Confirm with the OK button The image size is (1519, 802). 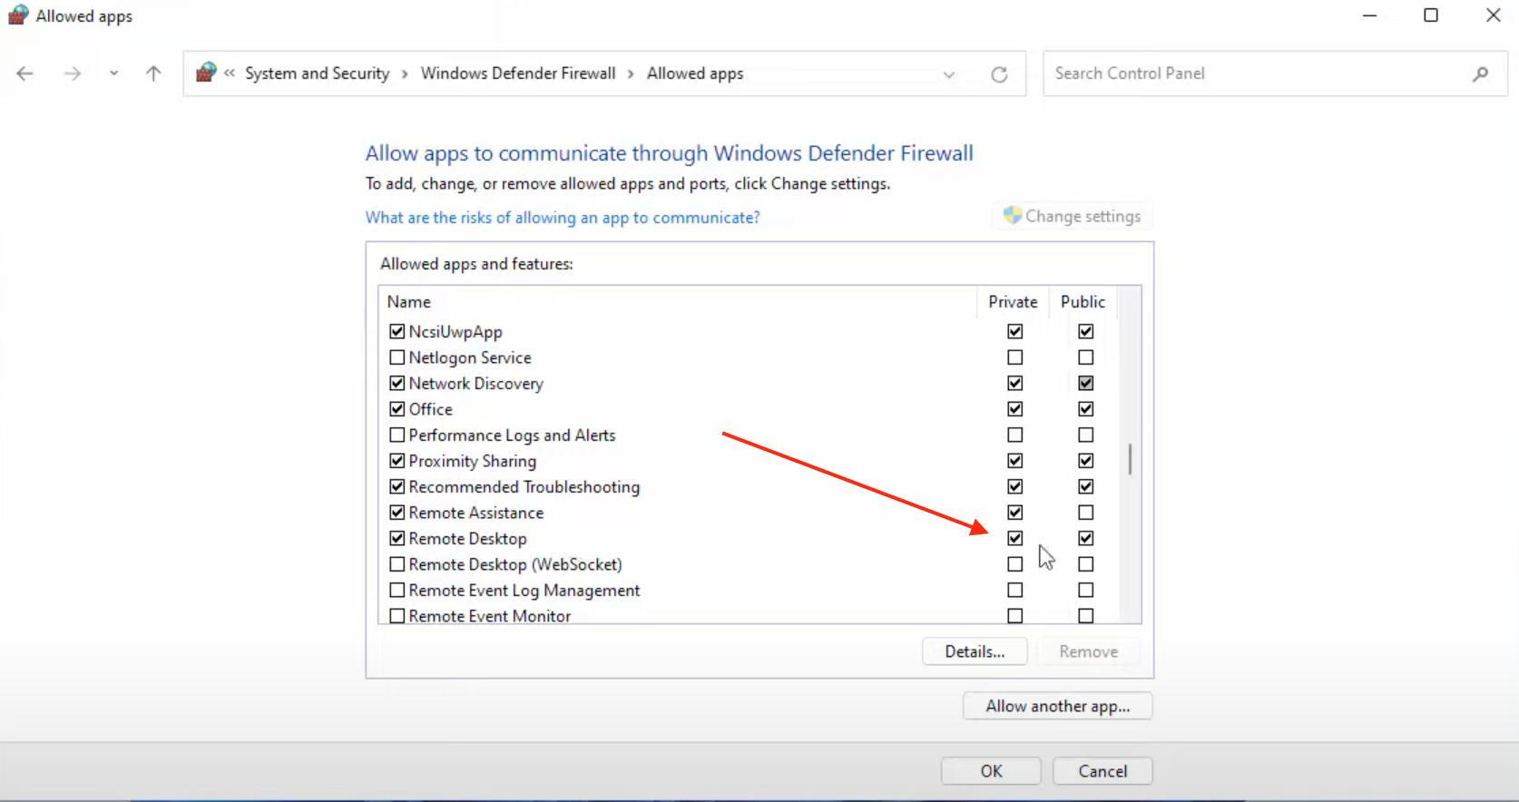coord(991,771)
